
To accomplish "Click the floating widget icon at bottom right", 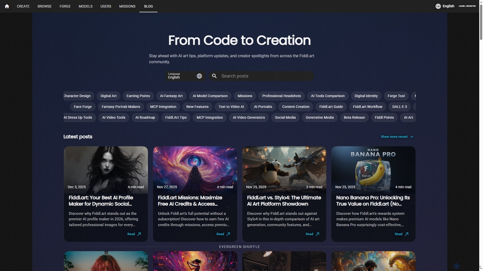I will (x=457, y=266).
